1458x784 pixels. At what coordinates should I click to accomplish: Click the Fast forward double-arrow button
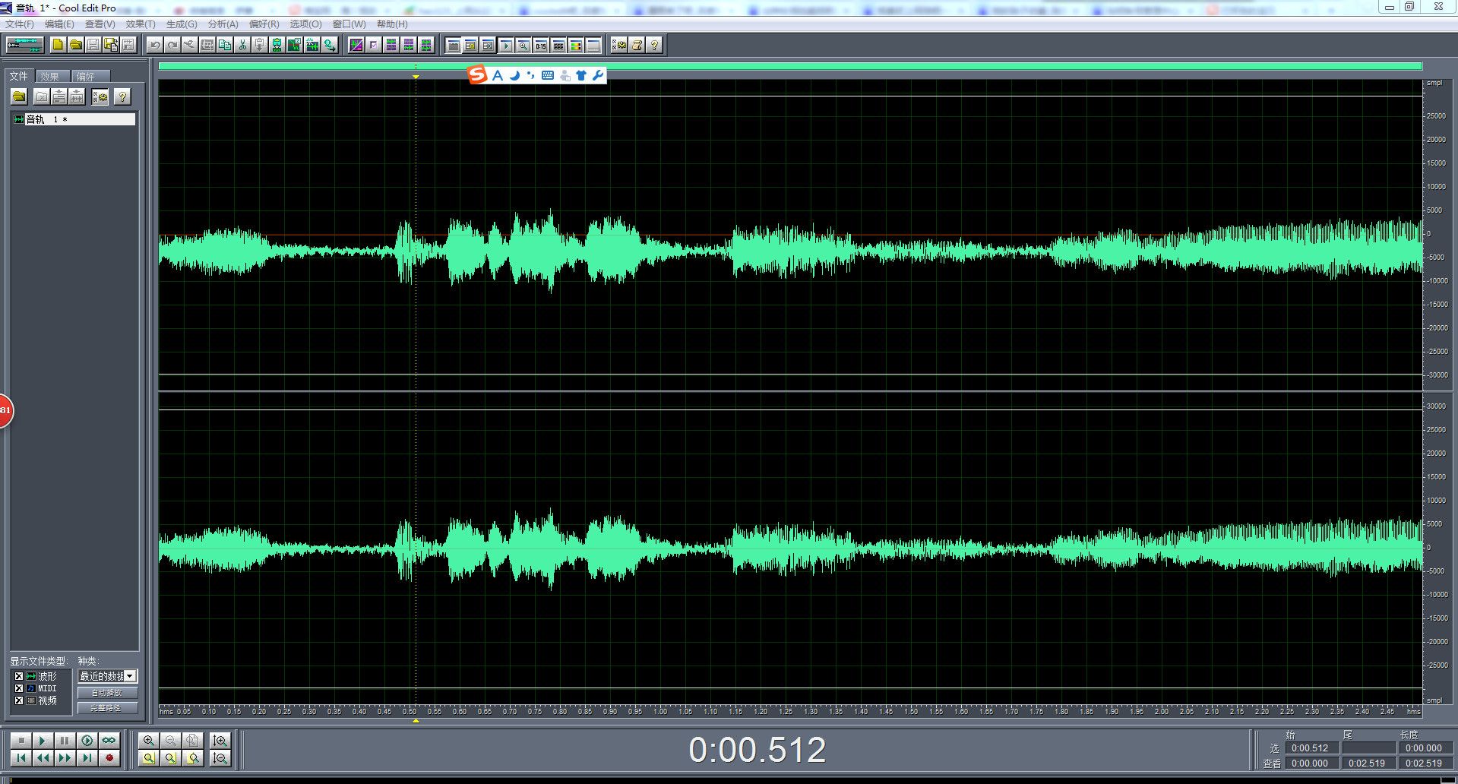click(x=65, y=757)
